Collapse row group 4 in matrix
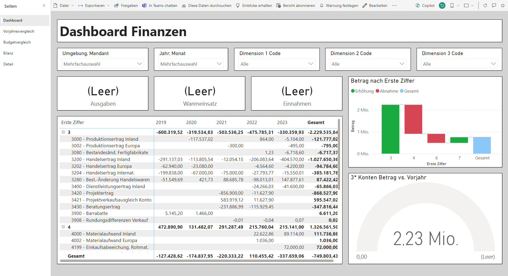The height and width of the screenshot is (276, 508). click(x=63, y=227)
